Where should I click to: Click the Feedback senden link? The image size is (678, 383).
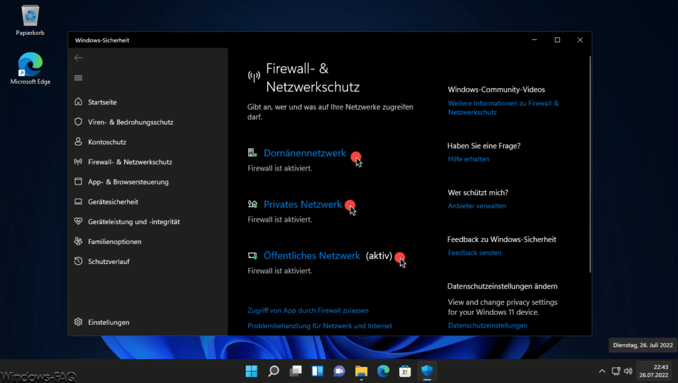click(474, 253)
